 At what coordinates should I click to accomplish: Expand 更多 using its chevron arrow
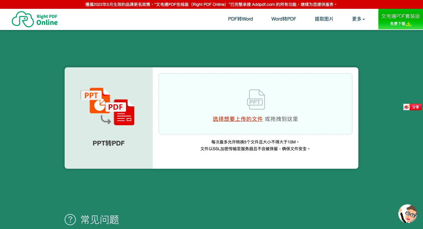pos(364,19)
